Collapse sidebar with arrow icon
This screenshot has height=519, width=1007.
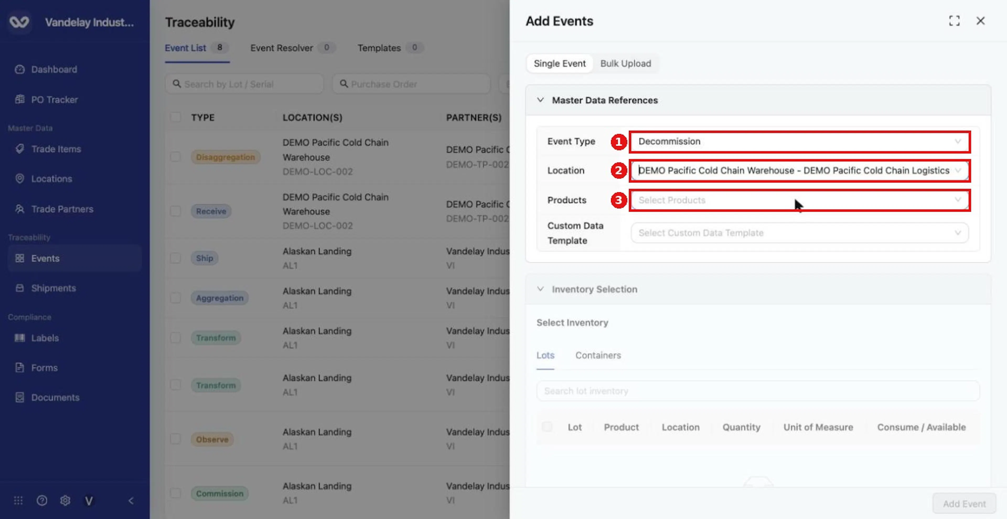point(131,500)
